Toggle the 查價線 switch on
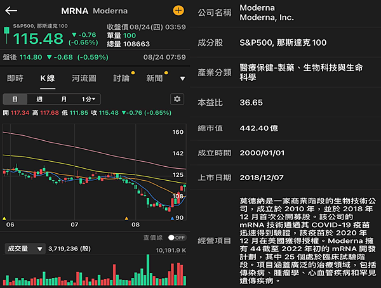Screen dimensions: 381x288 177,237
